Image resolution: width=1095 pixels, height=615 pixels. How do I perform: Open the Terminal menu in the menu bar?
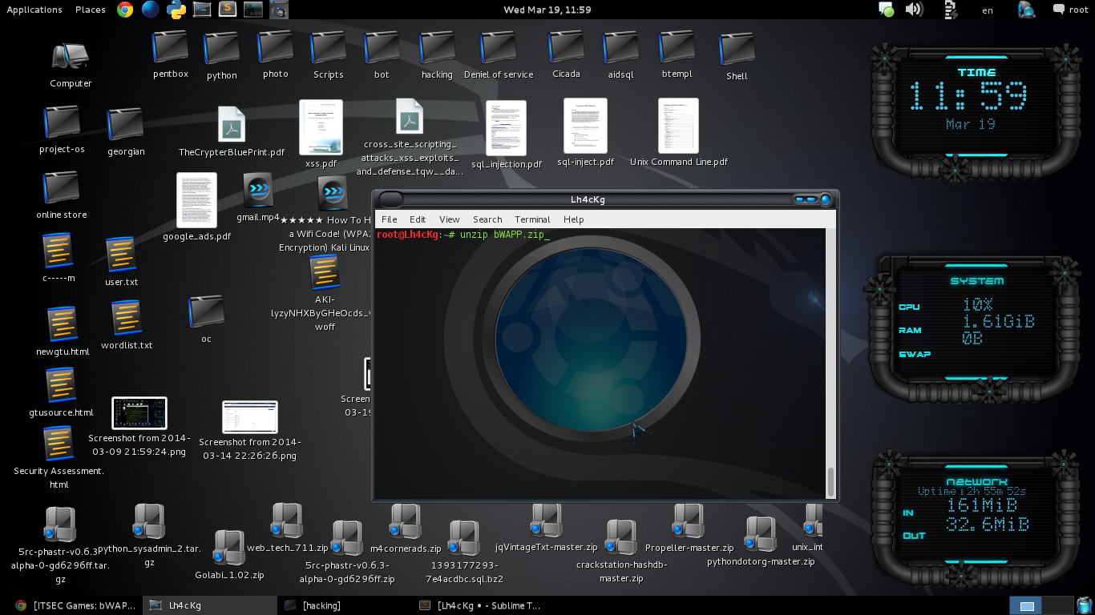[x=532, y=219]
